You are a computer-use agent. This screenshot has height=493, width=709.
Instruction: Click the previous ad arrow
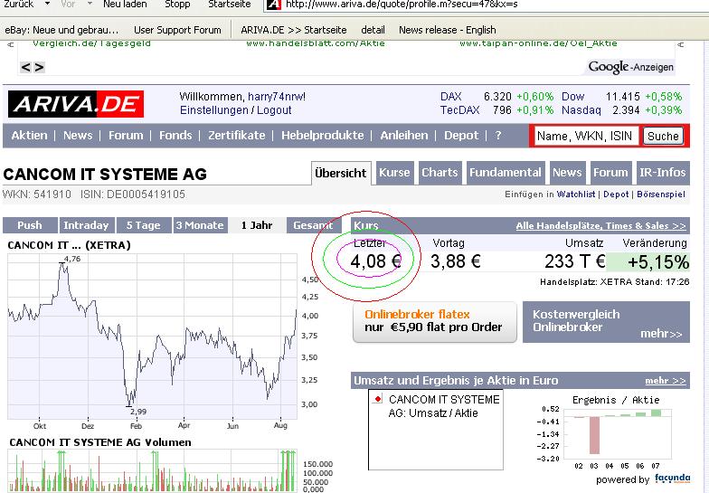tap(25, 67)
